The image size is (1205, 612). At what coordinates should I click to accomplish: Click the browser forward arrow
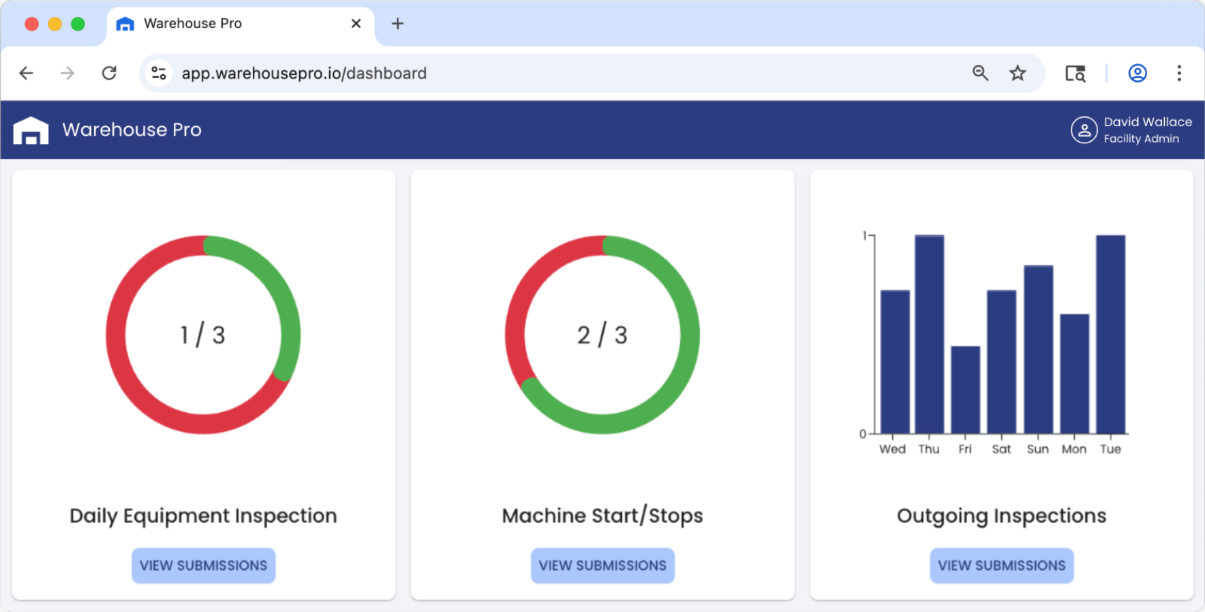tap(67, 73)
